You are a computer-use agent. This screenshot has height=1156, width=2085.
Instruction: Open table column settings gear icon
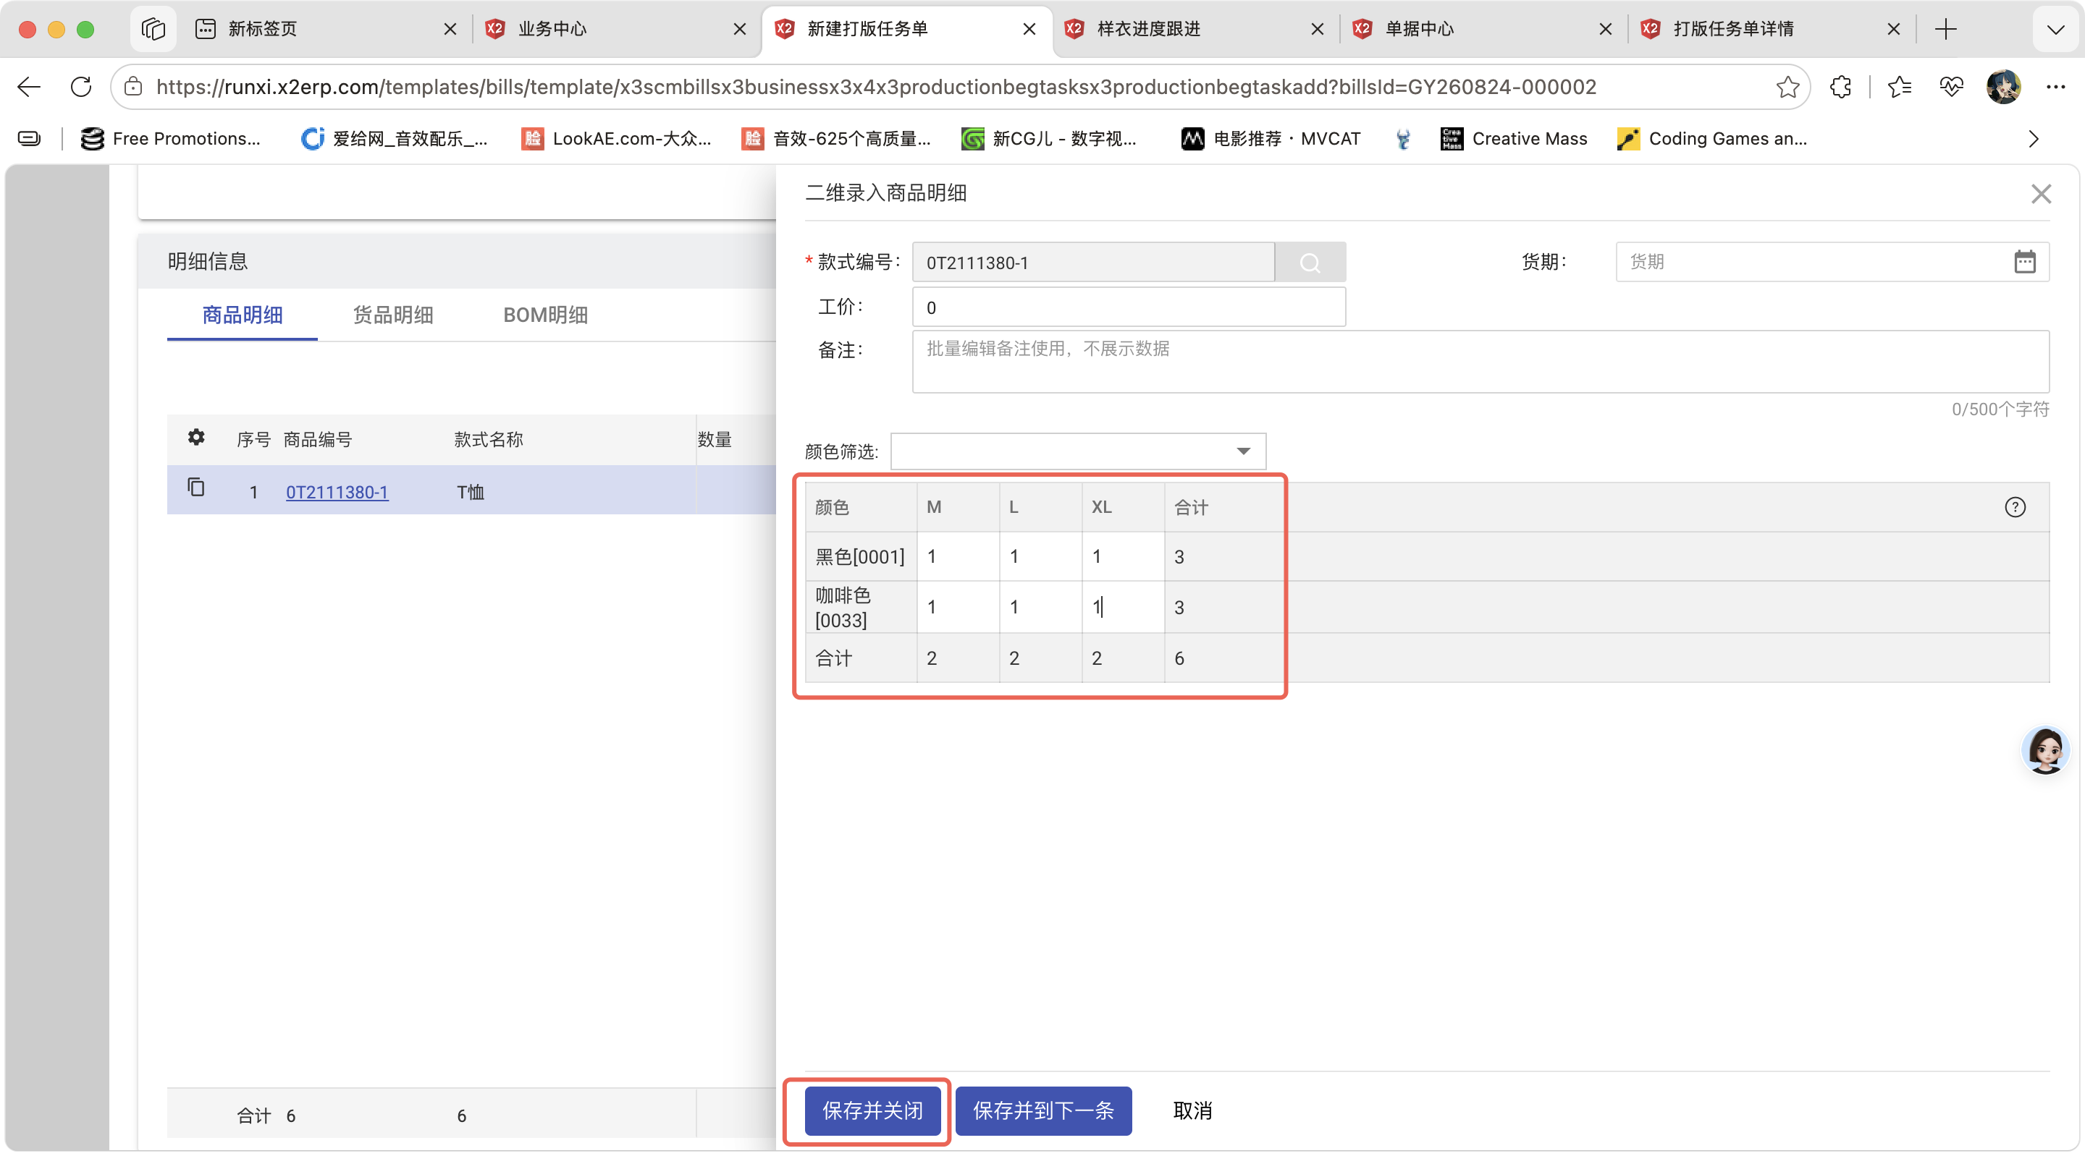pos(196,438)
